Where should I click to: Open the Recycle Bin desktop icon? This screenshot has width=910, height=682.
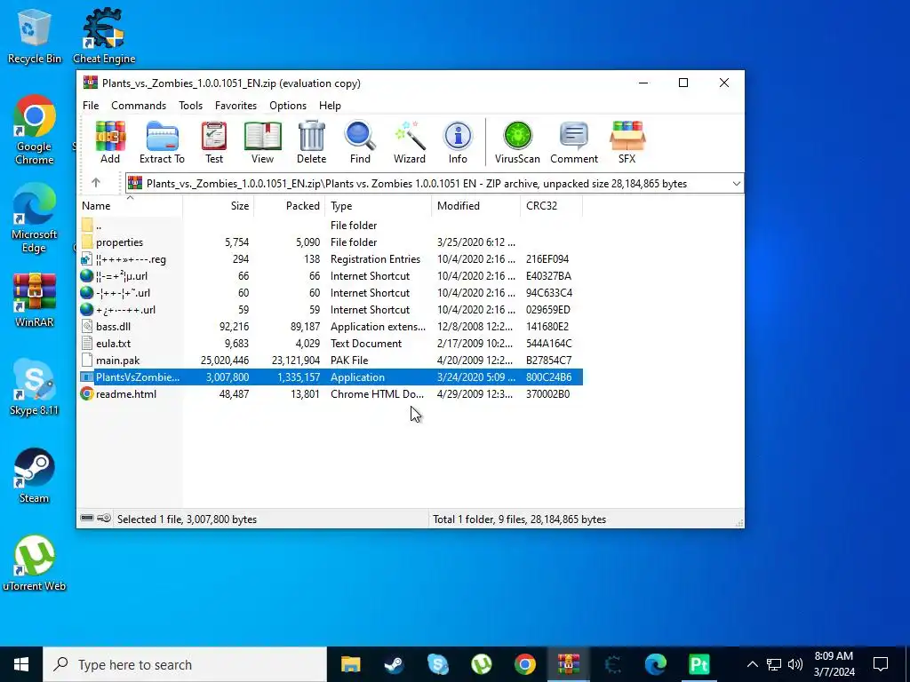(34, 36)
